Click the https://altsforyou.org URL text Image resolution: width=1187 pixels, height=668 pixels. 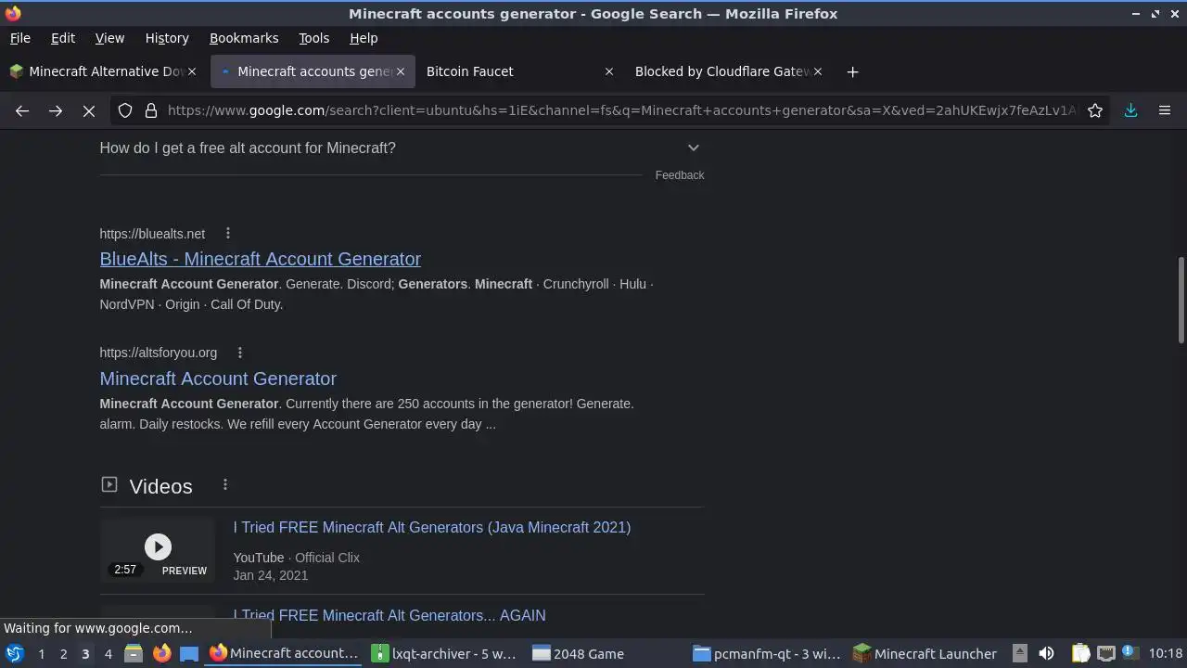coord(159,353)
